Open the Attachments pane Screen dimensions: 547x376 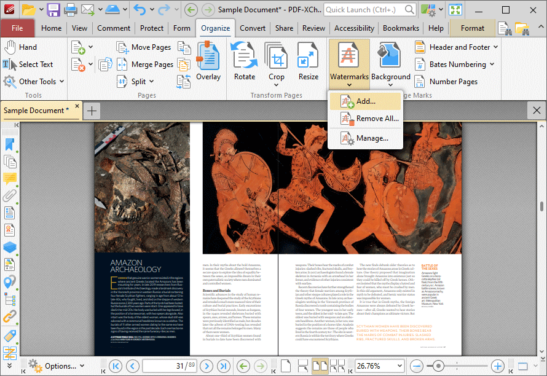click(x=9, y=197)
